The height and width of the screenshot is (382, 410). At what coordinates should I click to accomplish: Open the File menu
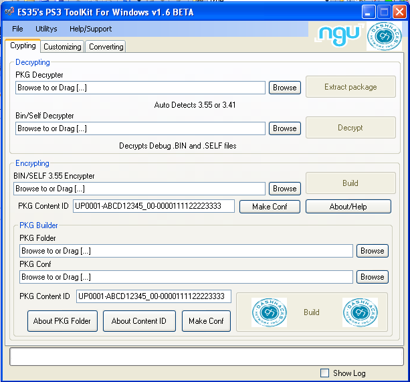(x=17, y=29)
